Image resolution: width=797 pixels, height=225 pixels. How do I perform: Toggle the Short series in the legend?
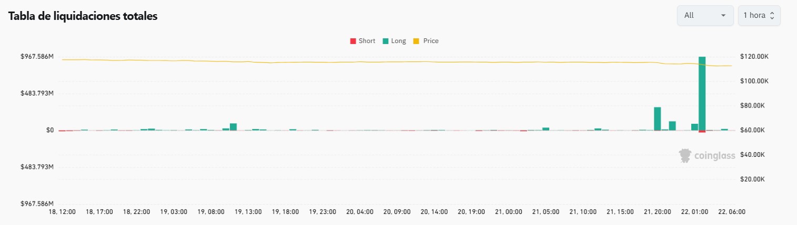click(x=362, y=41)
